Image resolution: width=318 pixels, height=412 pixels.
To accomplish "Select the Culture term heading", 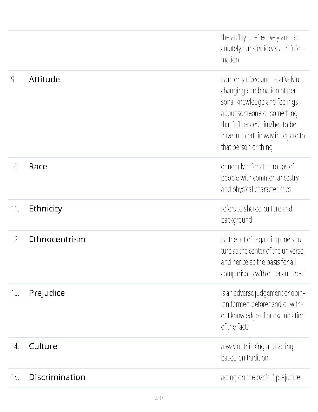I will coord(43,346).
